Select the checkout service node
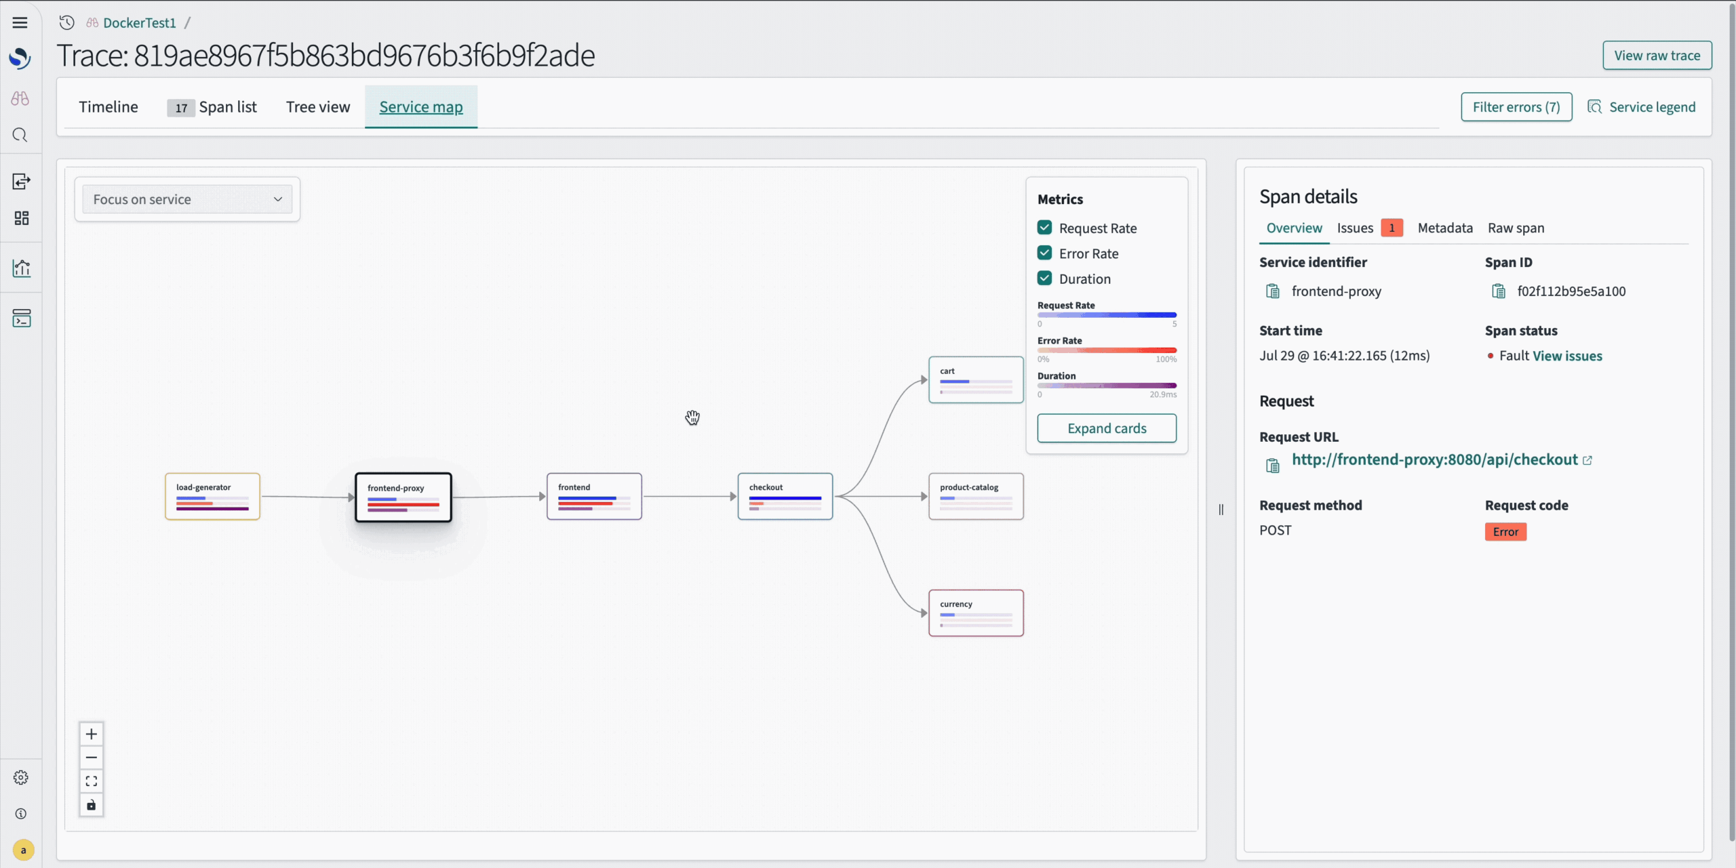Viewport: 1736px width, 868px height. [x=785, y=497]
